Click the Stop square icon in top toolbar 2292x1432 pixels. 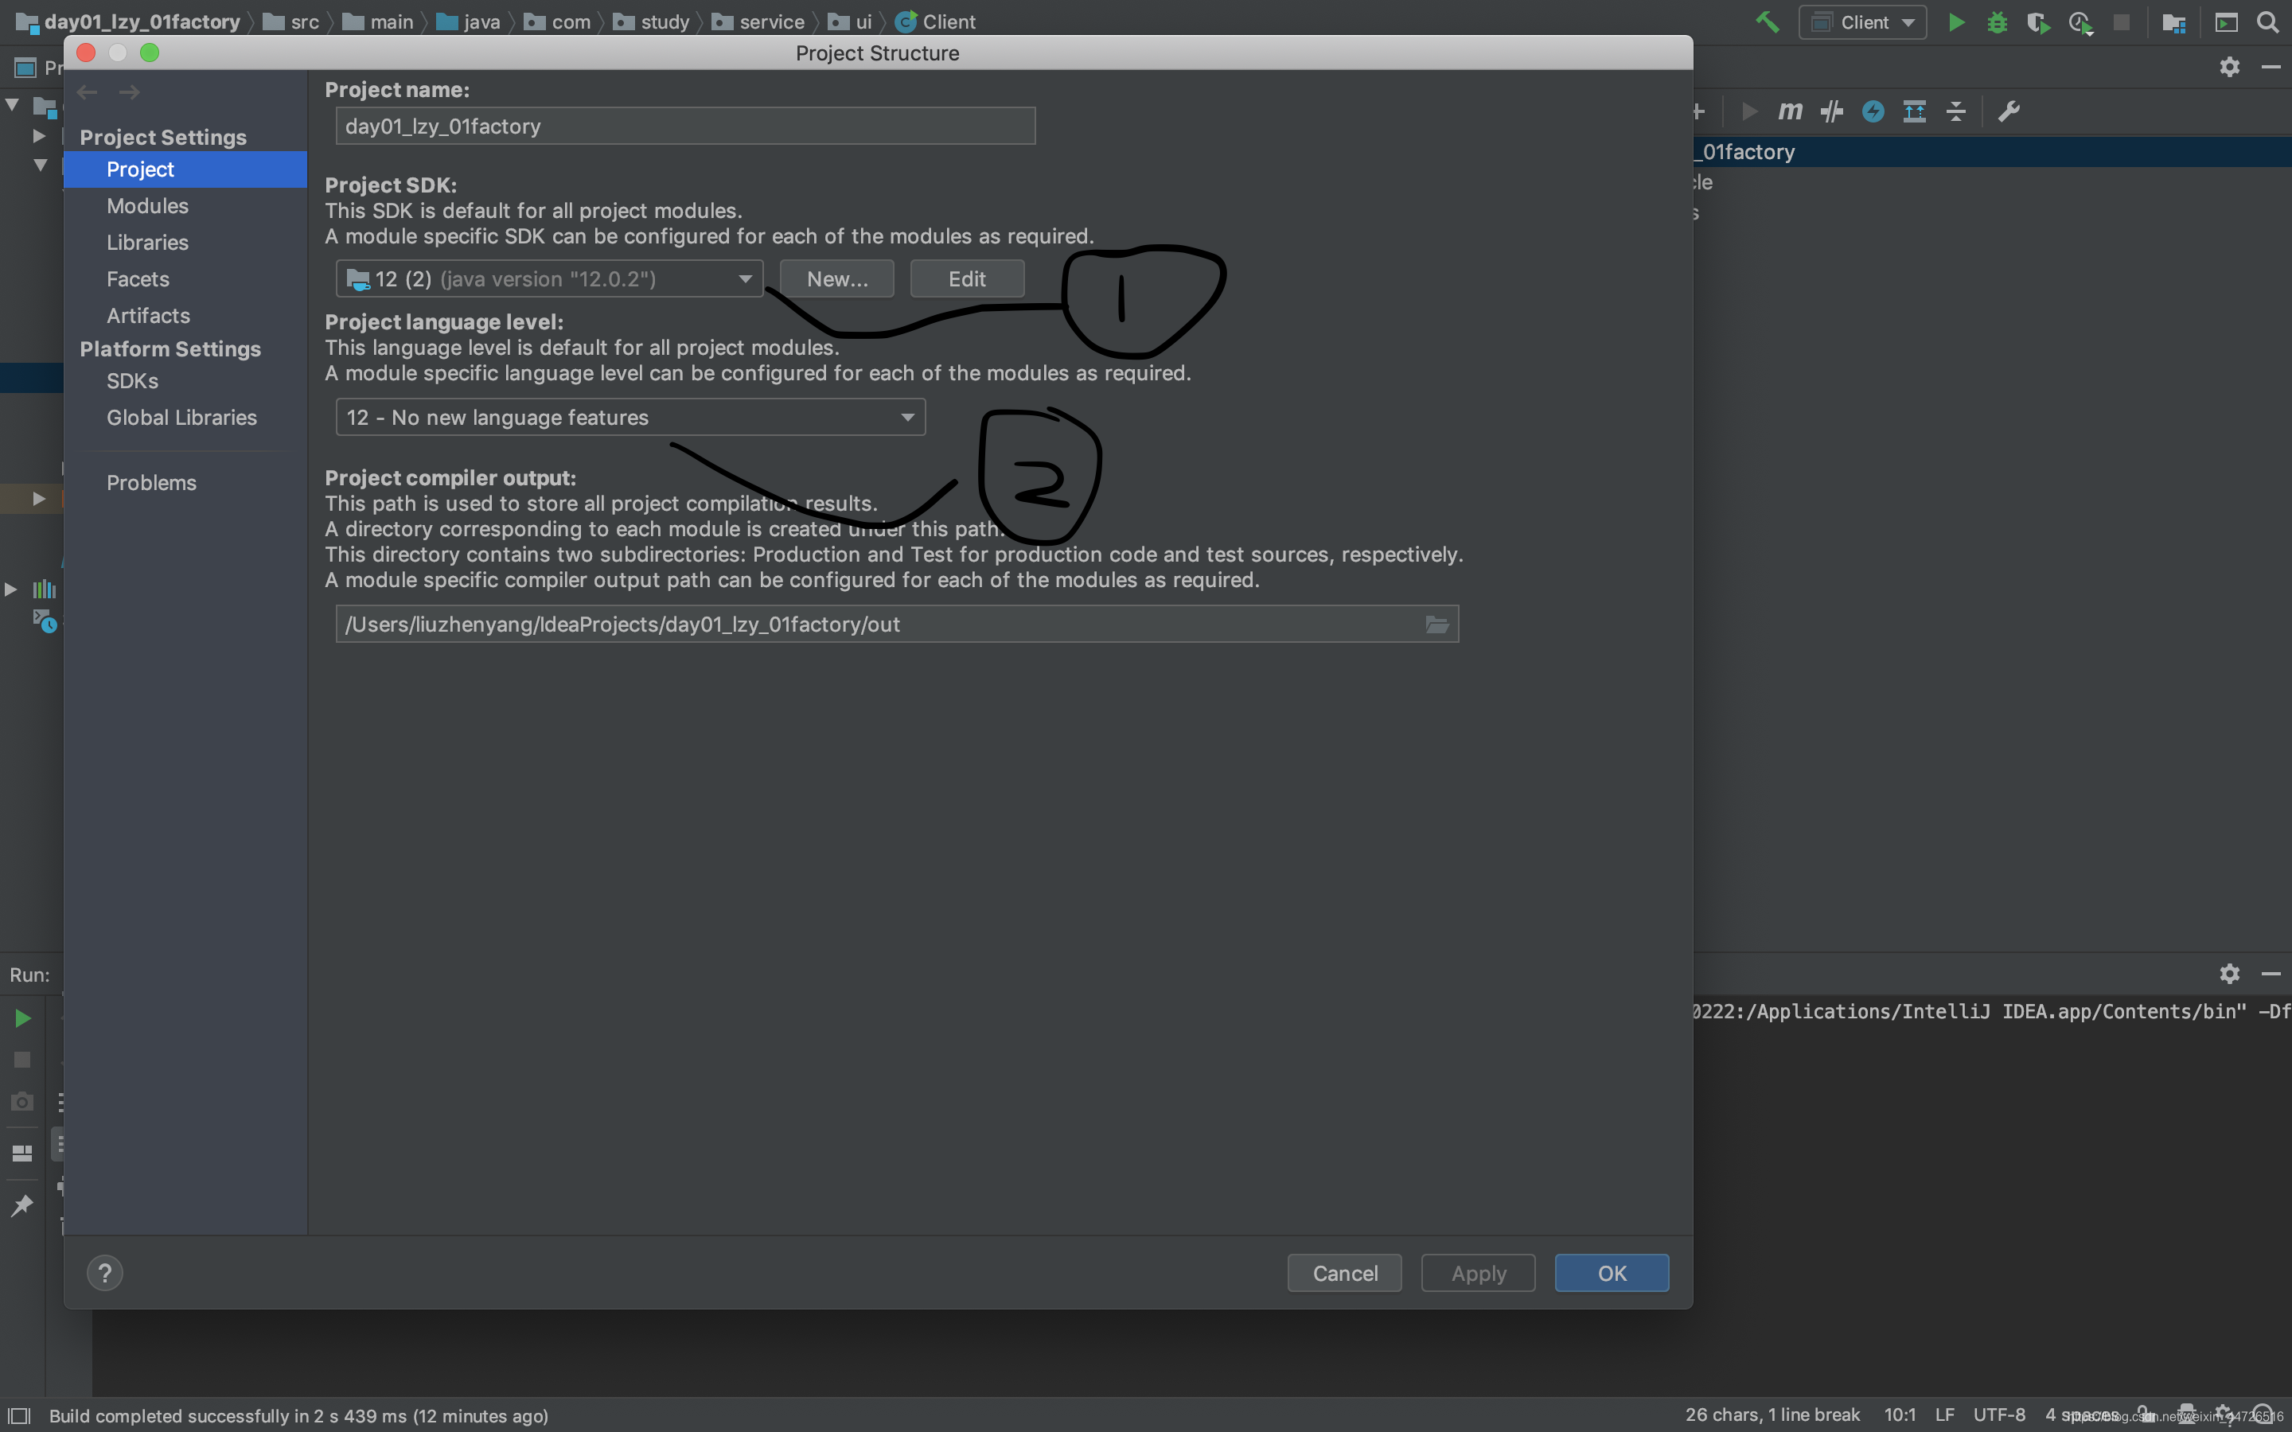(2122, 21)
